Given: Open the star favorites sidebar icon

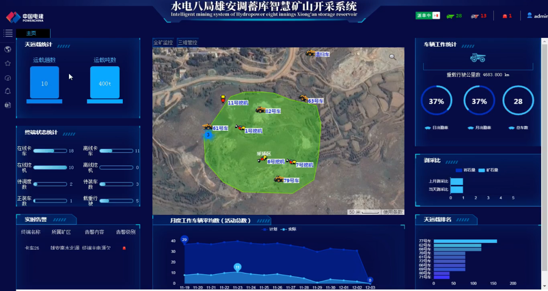Looking at the screenshot, I should 8,63.
